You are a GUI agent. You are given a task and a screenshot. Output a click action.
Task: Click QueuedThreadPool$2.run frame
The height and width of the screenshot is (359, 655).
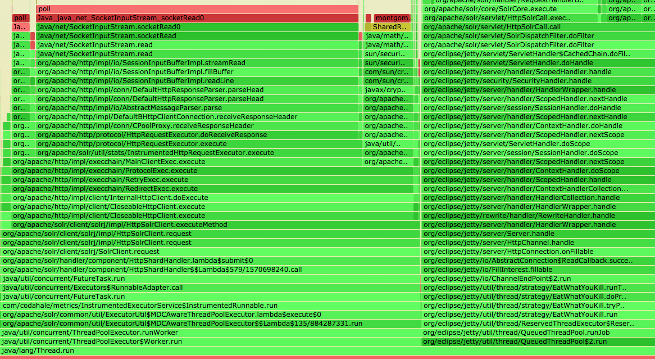click(538, 342)
